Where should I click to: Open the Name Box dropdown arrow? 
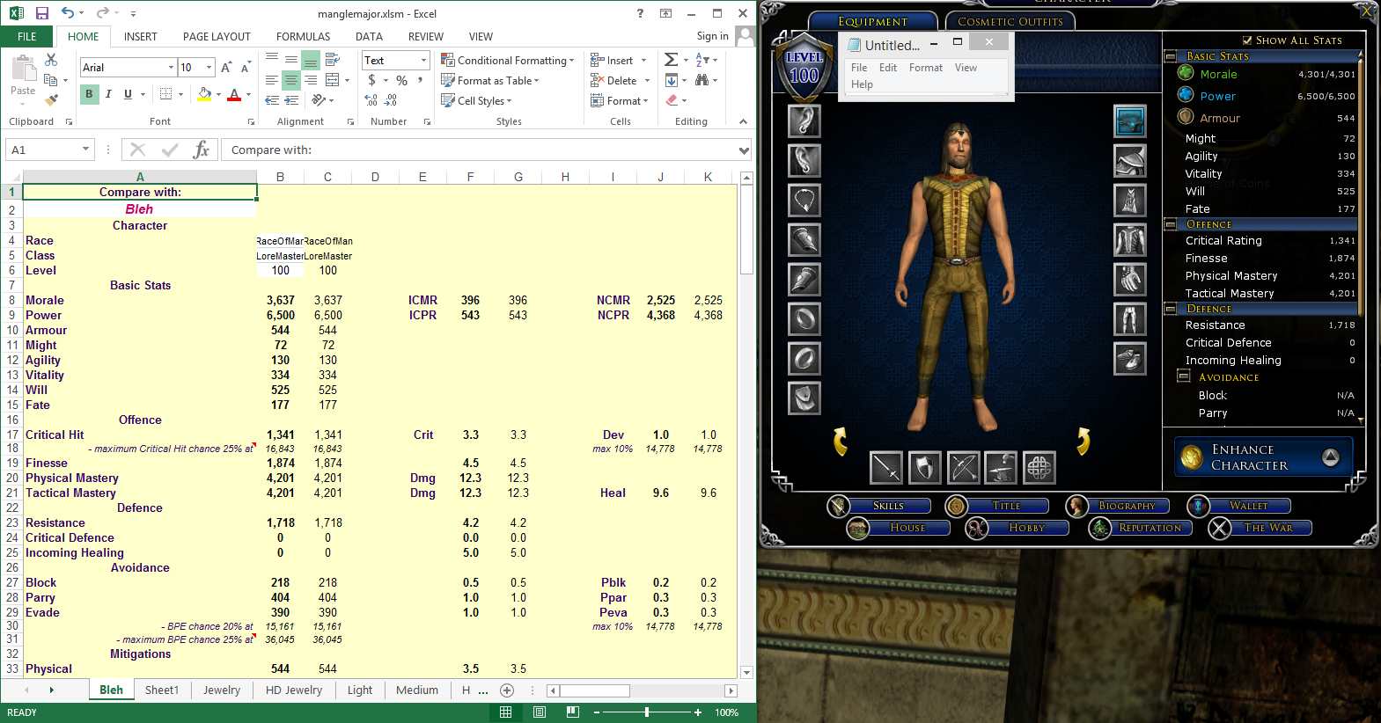pos(85,150)
